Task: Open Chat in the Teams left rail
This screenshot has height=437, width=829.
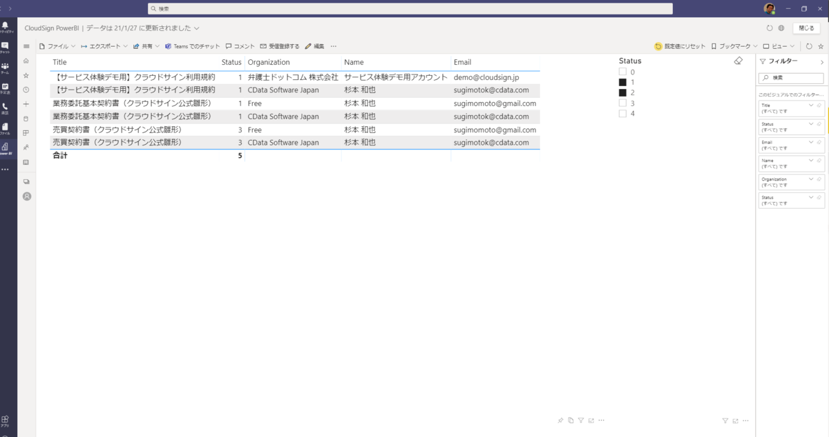Action: [6, 48]
